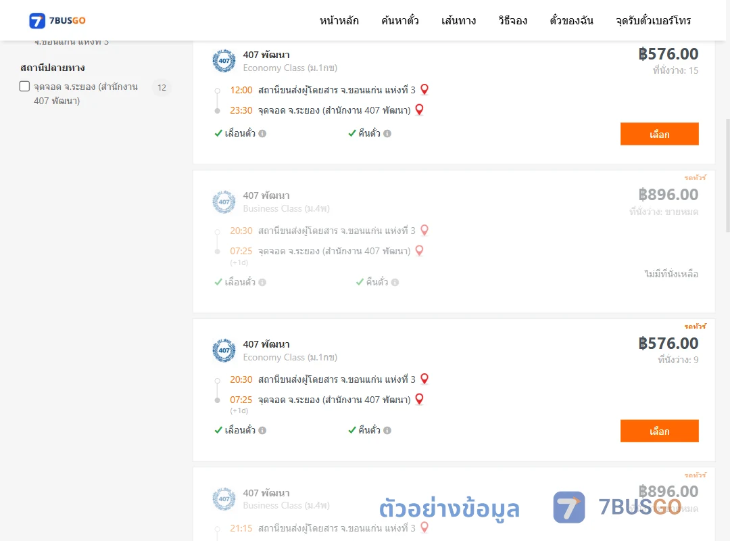Click 407 logo of 12:00 economy trip

point(224,61)
